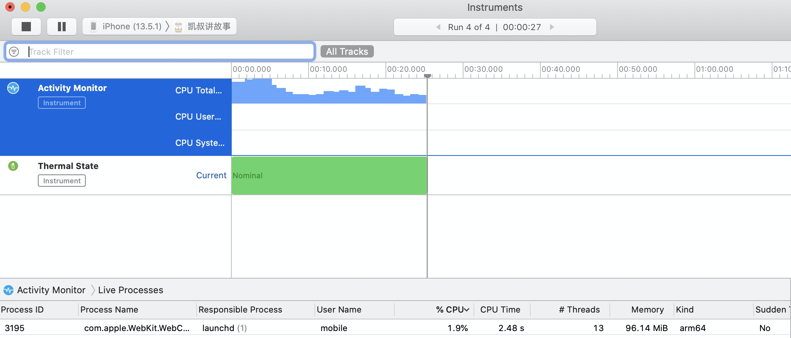The width and height of the screenshot is (791, 338).
Task: Go to the previous run arrow
Action: coord(438,27)
